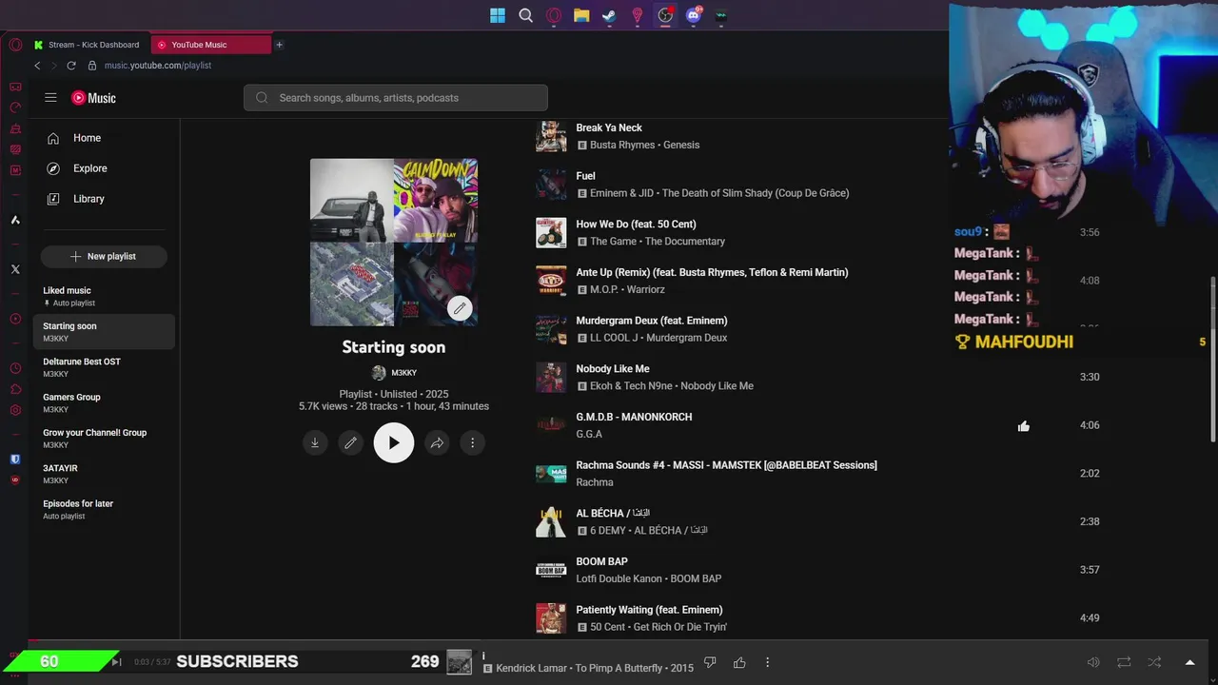Image resolution: width=1218 pixels, height=685 pixels.
Task: Share the Starting soon playlist
Action: [437, 442]
